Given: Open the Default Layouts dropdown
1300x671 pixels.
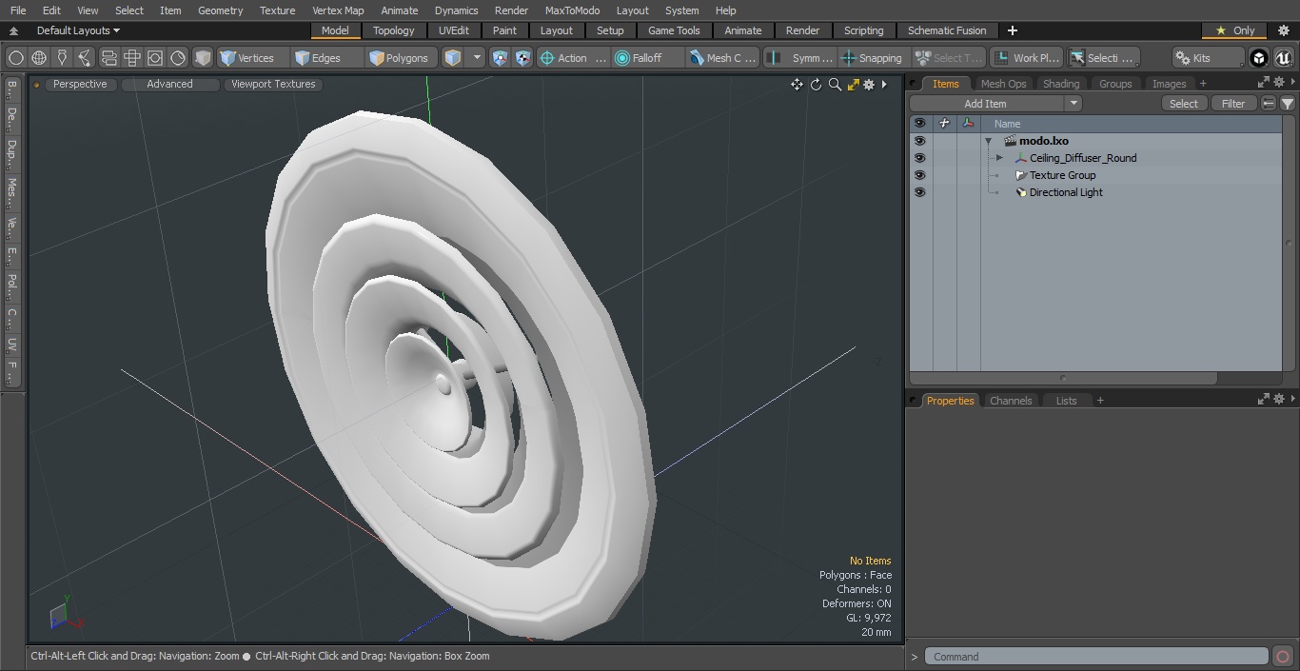Looking at the screenshot, I should click(x=78, y=30).
